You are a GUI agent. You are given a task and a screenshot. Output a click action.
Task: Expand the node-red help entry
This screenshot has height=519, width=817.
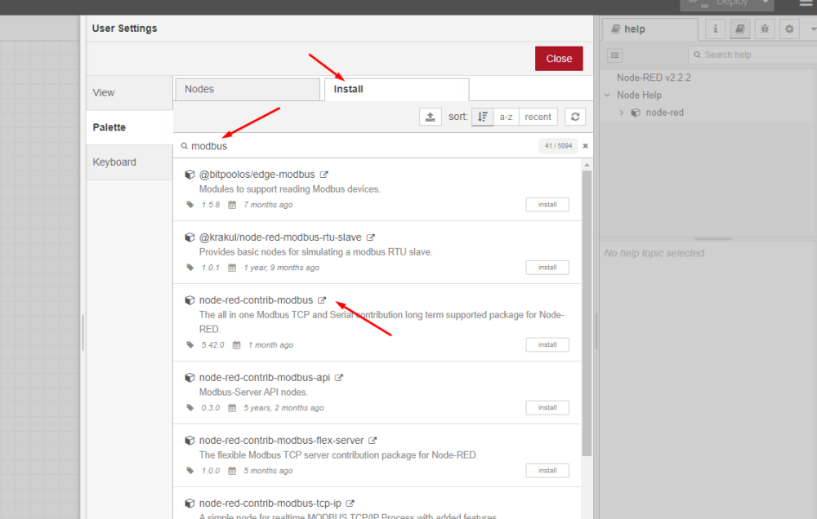tap(621, 113)
